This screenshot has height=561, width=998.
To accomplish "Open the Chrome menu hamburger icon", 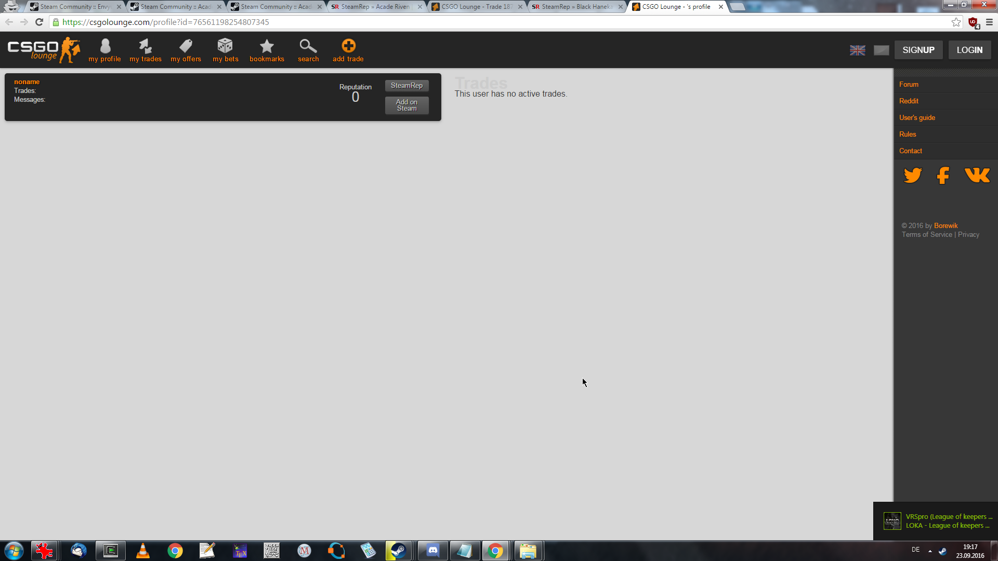I will pos(989,22).
